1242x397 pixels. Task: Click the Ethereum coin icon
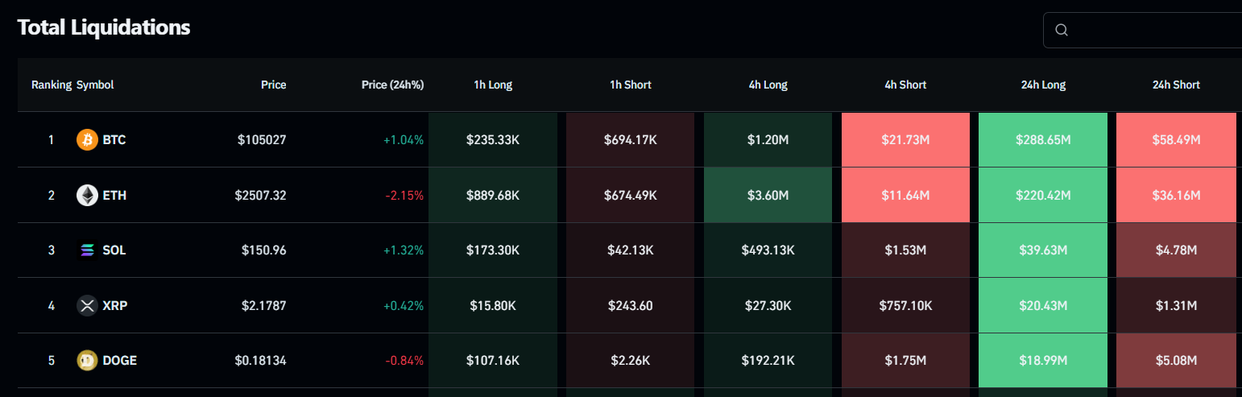[87, 195]
